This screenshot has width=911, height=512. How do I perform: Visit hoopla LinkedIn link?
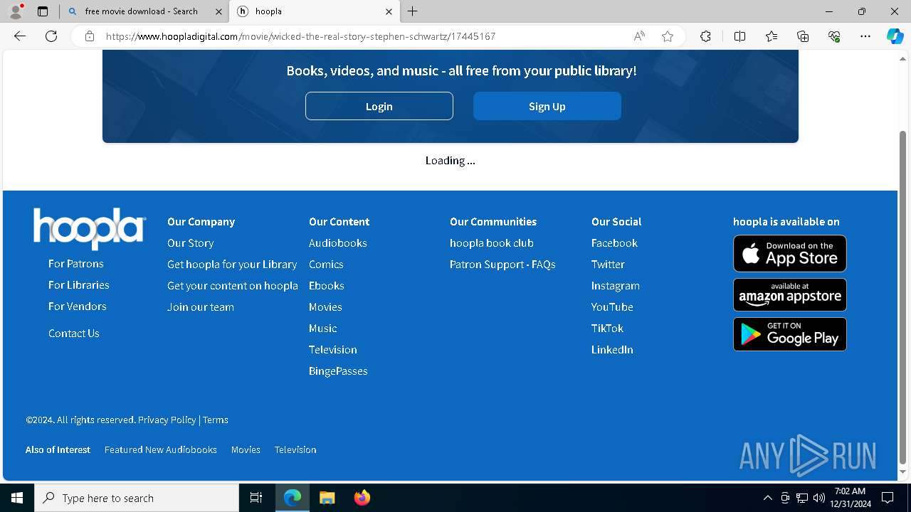tap(612, 349)
